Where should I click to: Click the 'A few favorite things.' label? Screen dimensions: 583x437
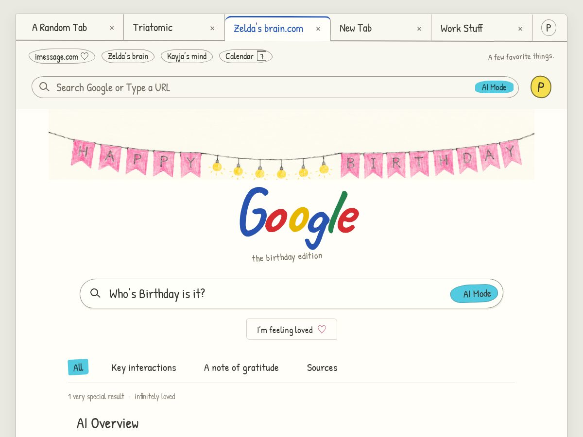coord(521,57)
